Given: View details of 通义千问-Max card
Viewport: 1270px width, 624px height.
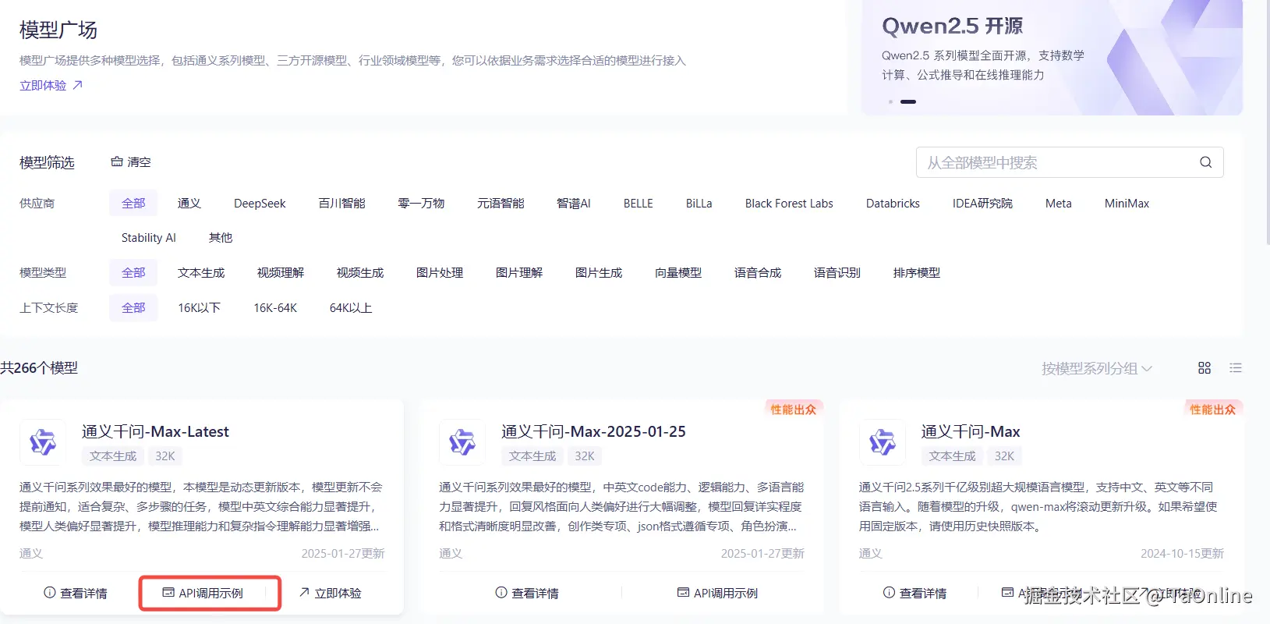Looking at the screenshot, I should click(914, 593).
